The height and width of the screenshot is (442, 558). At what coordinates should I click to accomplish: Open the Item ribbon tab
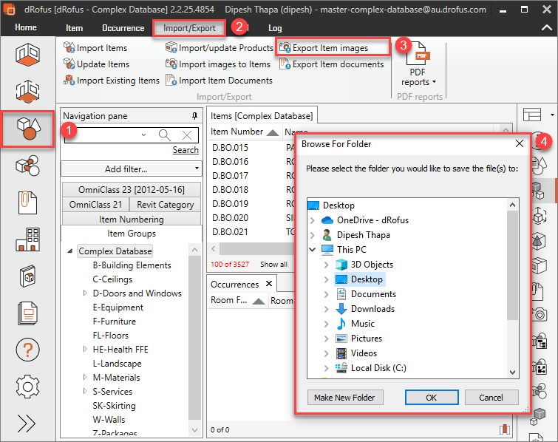(x=74, y=28)
